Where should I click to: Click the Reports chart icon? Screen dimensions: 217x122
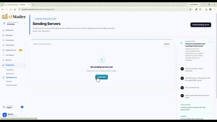click(4, 60)
